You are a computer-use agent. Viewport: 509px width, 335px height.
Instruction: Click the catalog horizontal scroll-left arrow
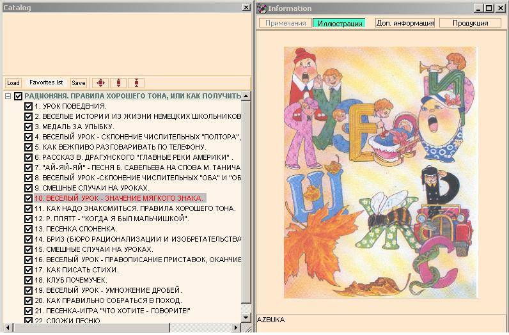pyautogui.click(x=8, y=327)
